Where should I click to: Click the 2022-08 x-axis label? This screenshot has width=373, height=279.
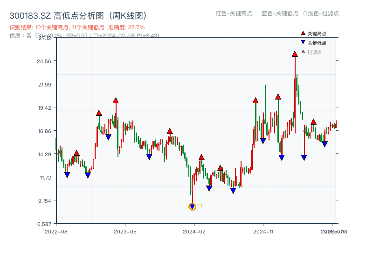pyautogui.click(x=56, y=232)
